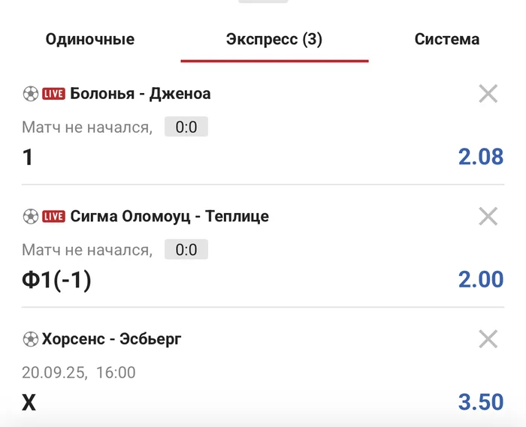Click LIVE badge for Сигма Оломоуц match
526x427 pixels.
click(53, 216)
